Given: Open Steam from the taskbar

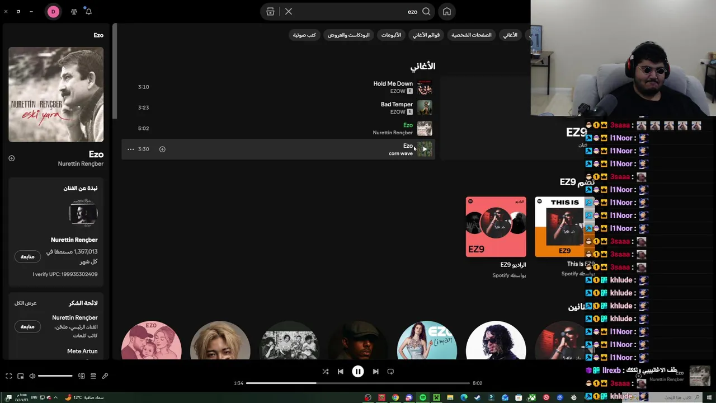Looking at the screenshot, I should click(477, 397).
